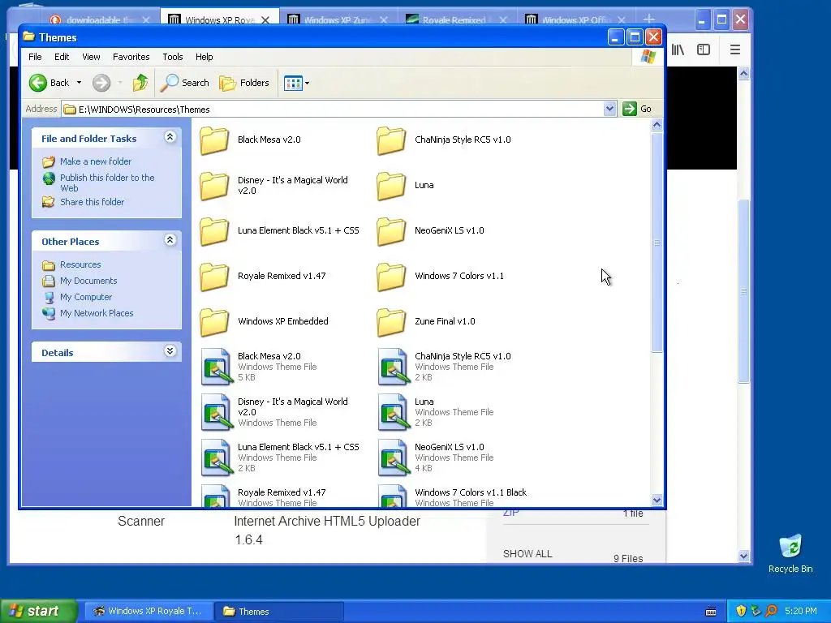Open browser Library icon
This screenshot has width=831, height=623.
coord(678,49)
